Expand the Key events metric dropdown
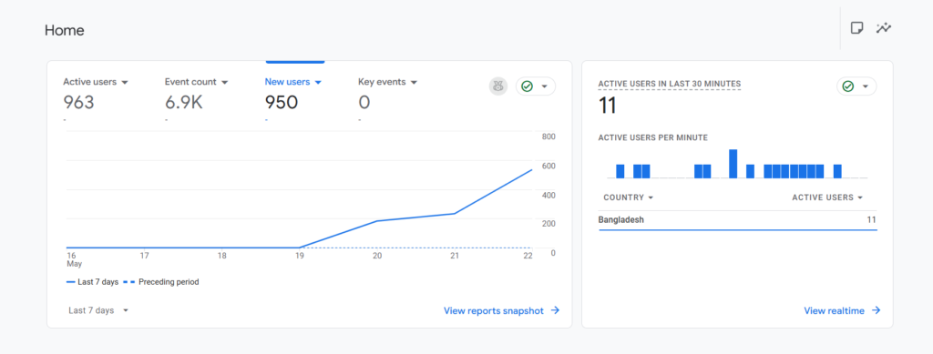 [414, 82]
